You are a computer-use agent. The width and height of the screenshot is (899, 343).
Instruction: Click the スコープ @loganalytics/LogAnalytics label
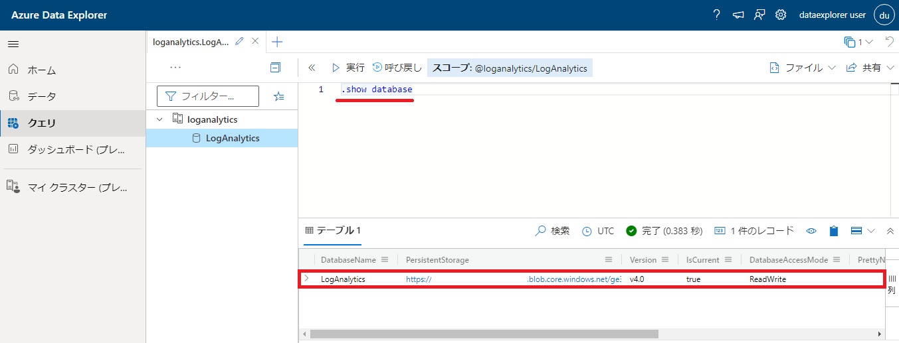510,68
